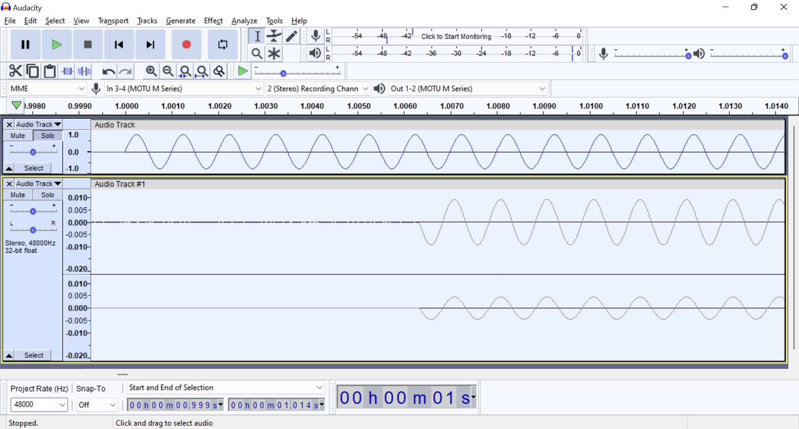Open Audio Track #1 dropdown menu
The image size is (799, 429).
39,184
